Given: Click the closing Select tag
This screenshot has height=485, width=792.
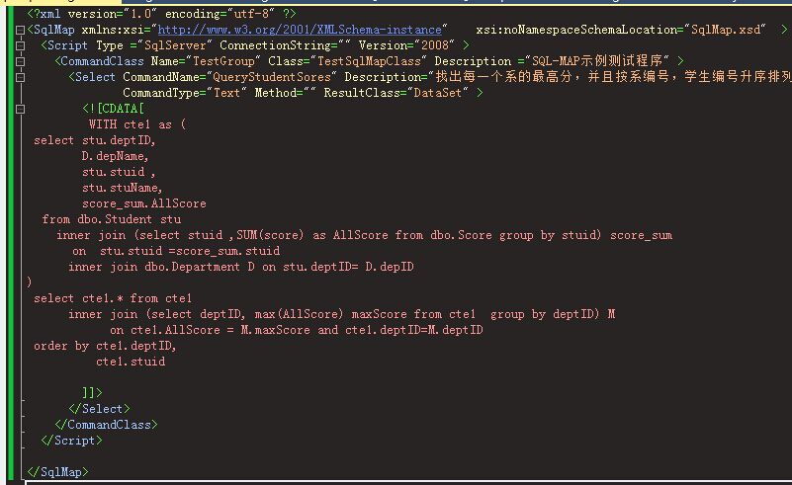Looking at the screenshot, I should [x=99, y=409].
